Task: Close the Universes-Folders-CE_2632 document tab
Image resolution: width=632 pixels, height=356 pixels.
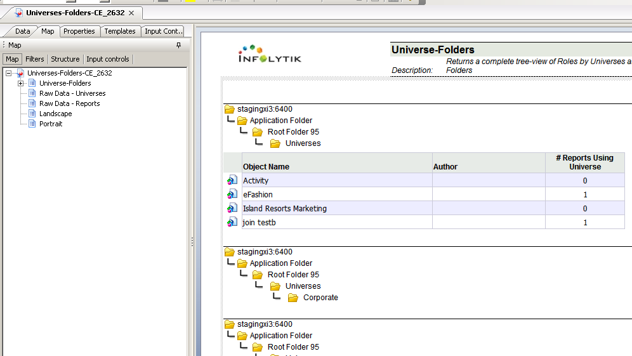Action: pyautogui.click(x=131, y=13)
